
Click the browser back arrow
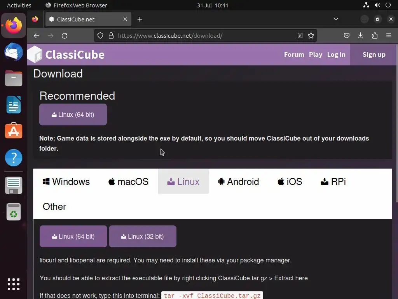tap(37, 35)
